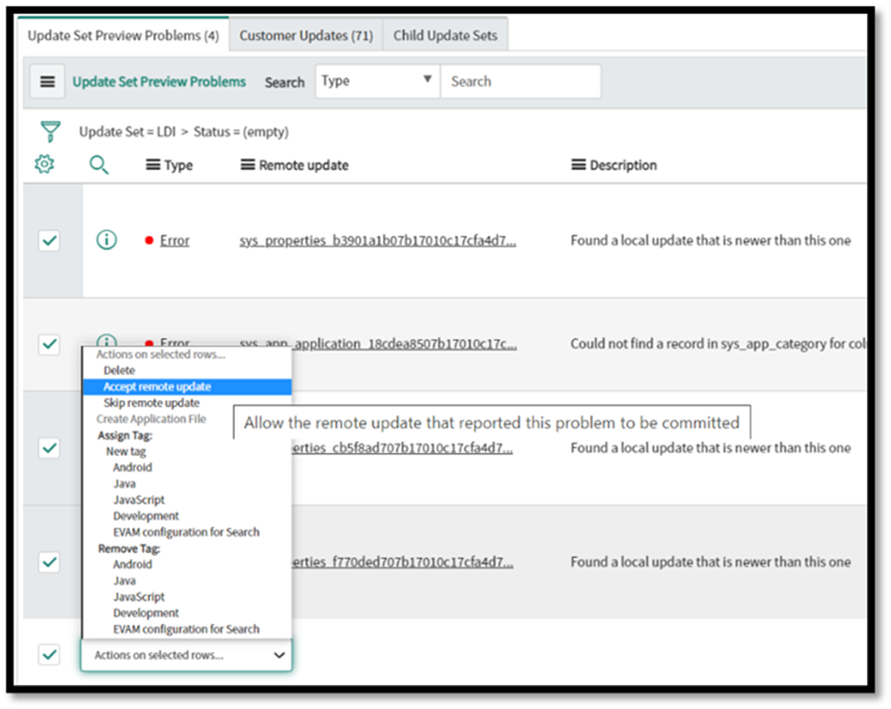891x709 pixels.
Task: Open the Type column options menu icon
Action: [153, 165]
